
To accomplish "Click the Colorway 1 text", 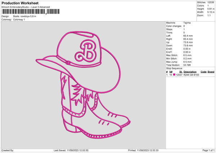I will [x=19, y=19].
